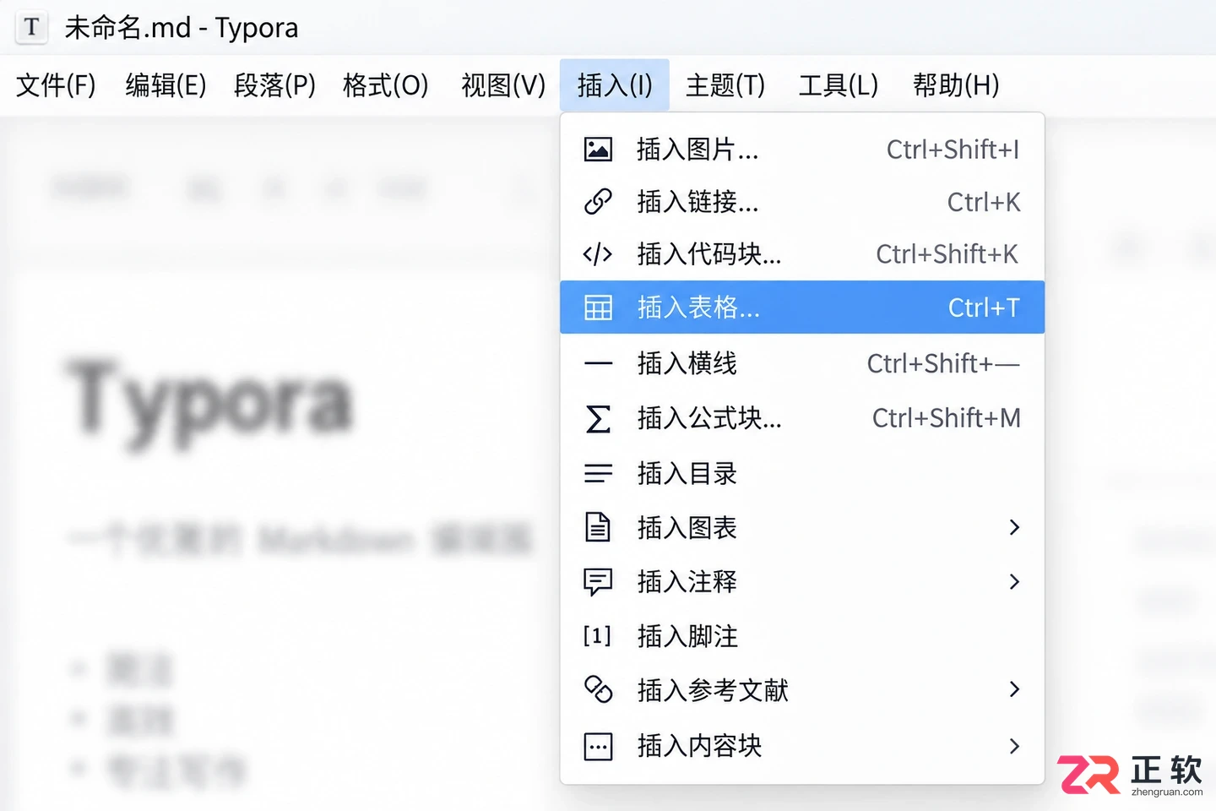Image resolution: width=1216 pixels, height=811 pixels.
Task: Choose 插入脚注 menu entry text
Action: click(x=687, y=636)
